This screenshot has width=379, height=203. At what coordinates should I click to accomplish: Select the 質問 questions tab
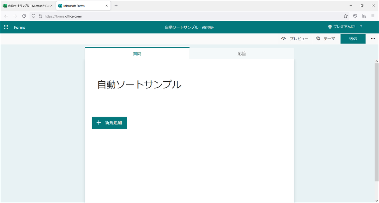(137, 53)
